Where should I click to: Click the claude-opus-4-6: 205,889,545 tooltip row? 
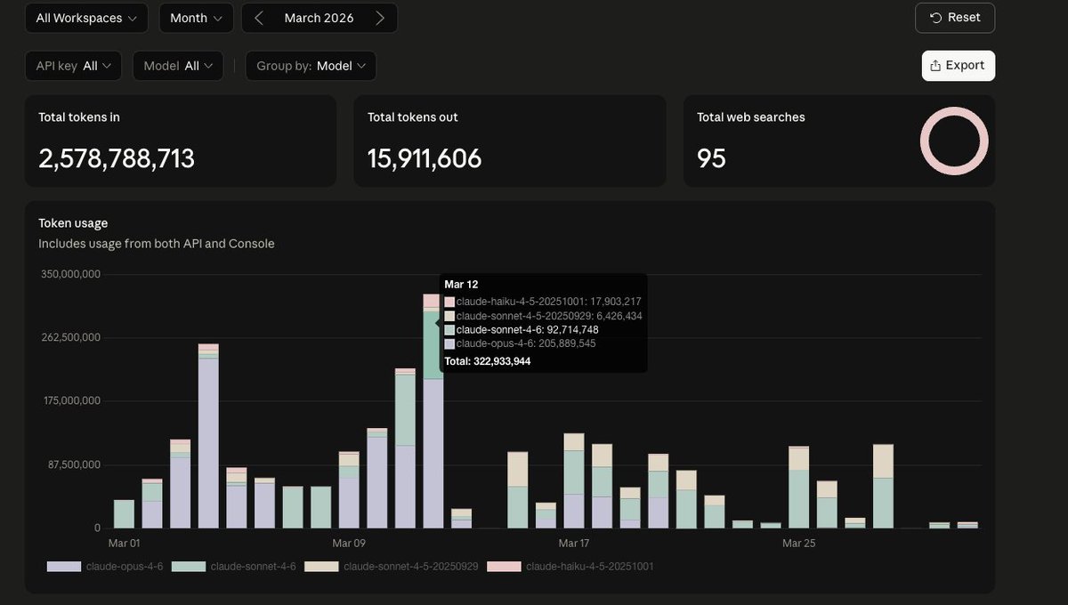520,343
